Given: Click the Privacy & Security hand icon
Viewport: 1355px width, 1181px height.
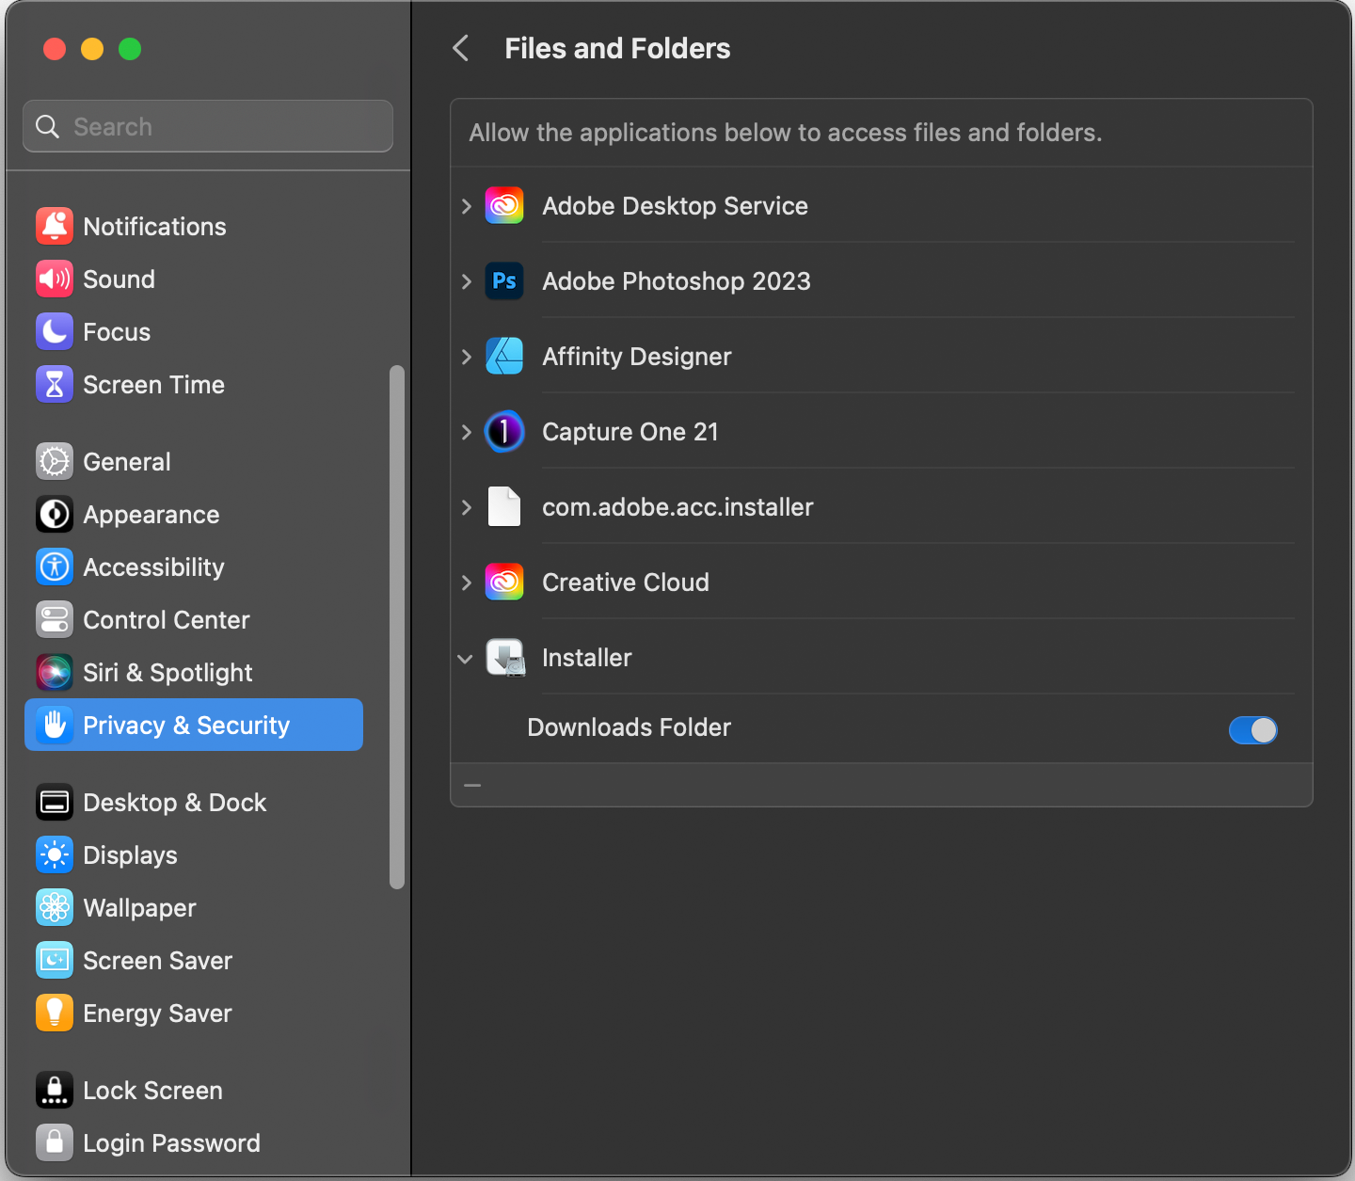Looking at the screenshot, I should point(55,725).
